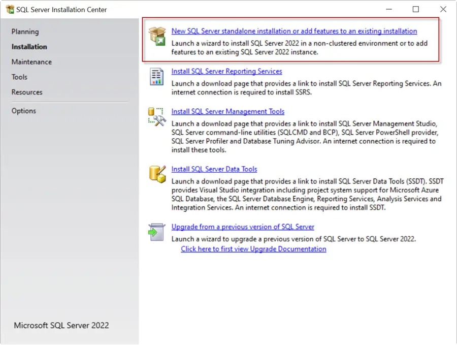Click the text 'internet connection is required to install SSRS'
This screenshot has height=345, width=457.
point(242,92)
